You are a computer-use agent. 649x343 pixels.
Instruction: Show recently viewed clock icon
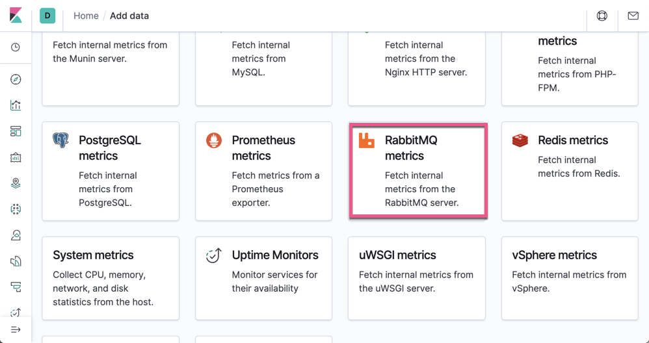(x=16, y=47)
